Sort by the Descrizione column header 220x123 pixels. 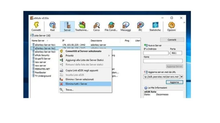point(105,41)
